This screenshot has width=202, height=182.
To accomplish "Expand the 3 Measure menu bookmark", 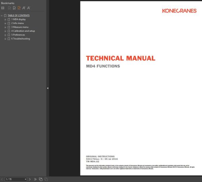I will point(5,27).
